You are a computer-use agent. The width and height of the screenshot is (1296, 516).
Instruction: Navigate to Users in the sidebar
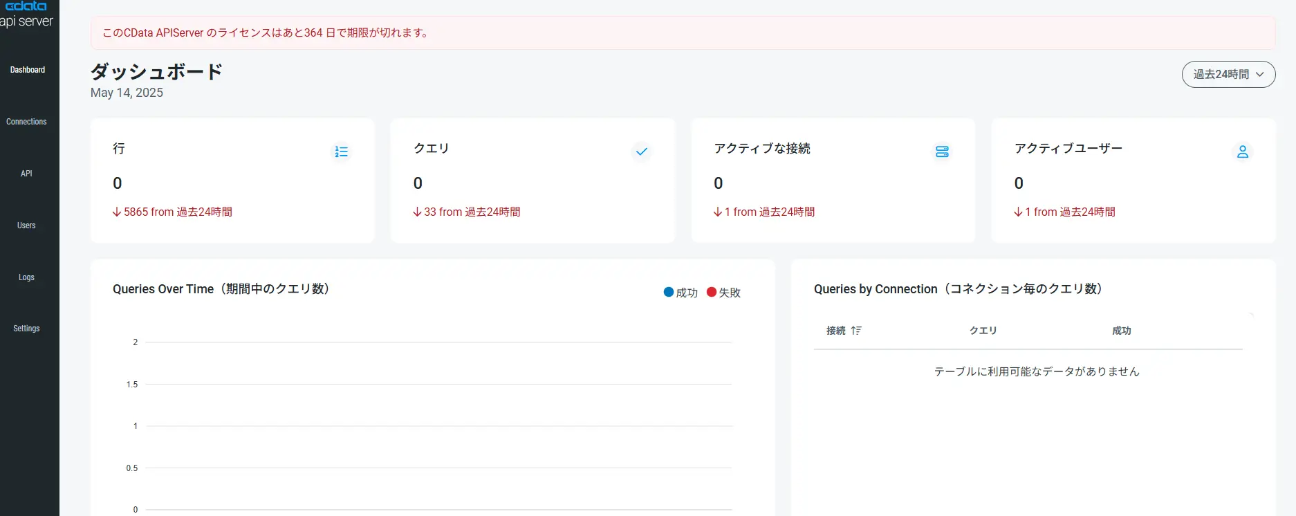(x=26, y=225)
